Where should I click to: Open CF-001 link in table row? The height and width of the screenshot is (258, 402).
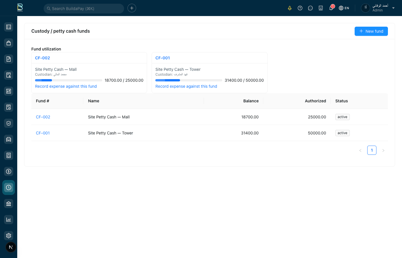coord(43,133)
